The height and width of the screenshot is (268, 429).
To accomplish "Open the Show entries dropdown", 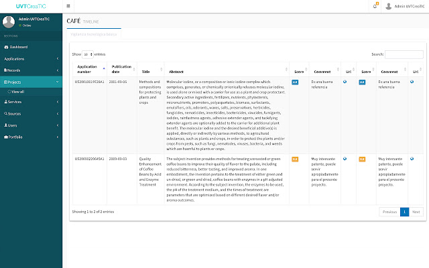I will tap(87, 54).
